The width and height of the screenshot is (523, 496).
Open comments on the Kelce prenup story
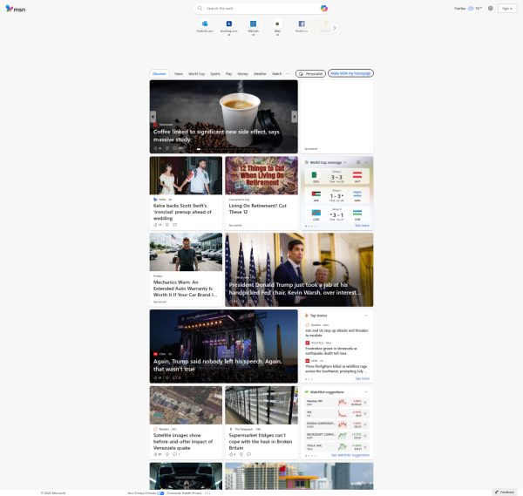coord(175,225)
